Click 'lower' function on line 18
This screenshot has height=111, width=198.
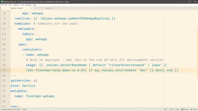coord(156,65)
